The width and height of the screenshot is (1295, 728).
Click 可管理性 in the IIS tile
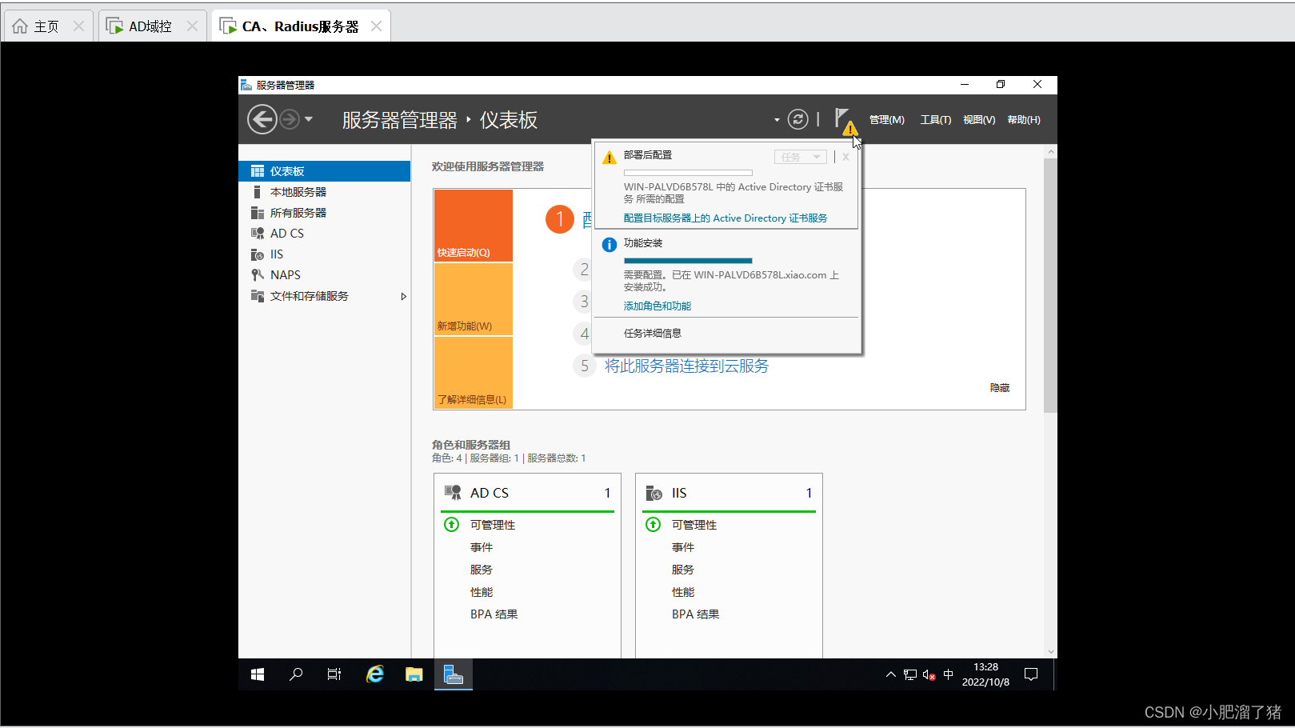[694, 525]
